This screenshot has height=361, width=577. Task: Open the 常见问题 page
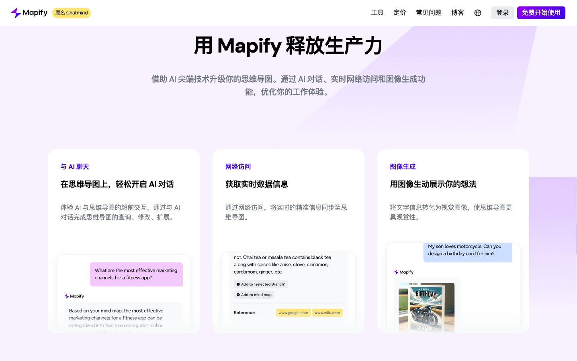click(x=429, y=12)
